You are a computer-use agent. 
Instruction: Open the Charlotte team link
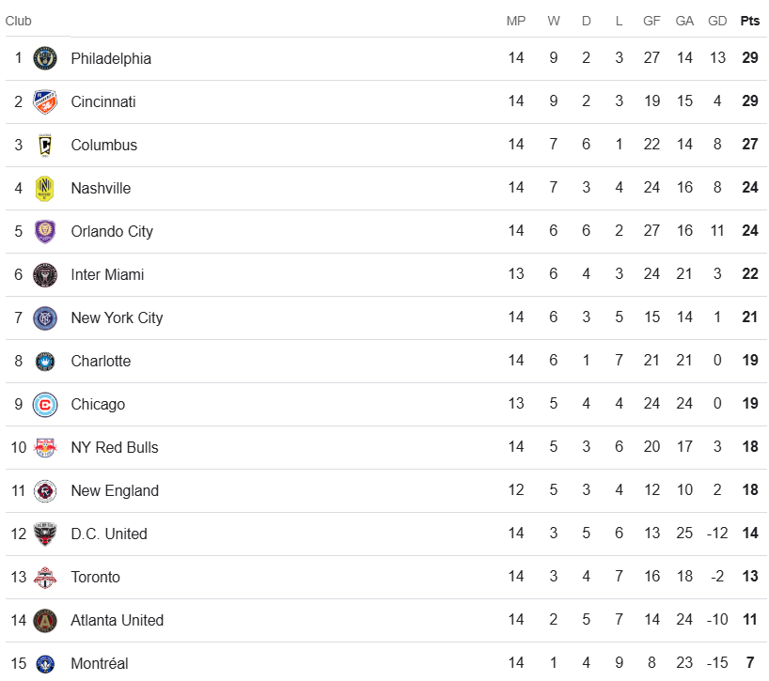point(101,361)
